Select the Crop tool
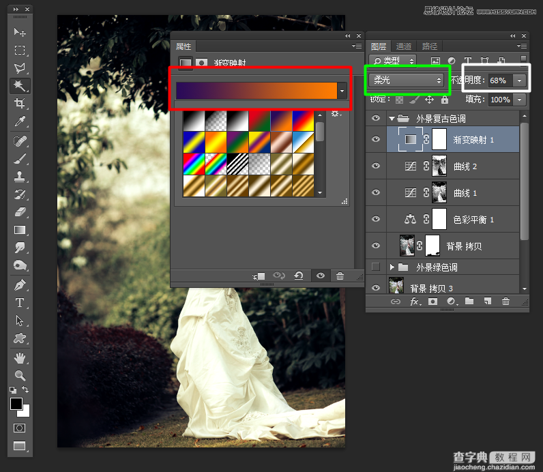The image size is (543, 472). [x=20, y=103]
